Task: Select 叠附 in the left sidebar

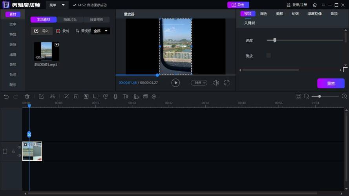Action: pos(13,65)
